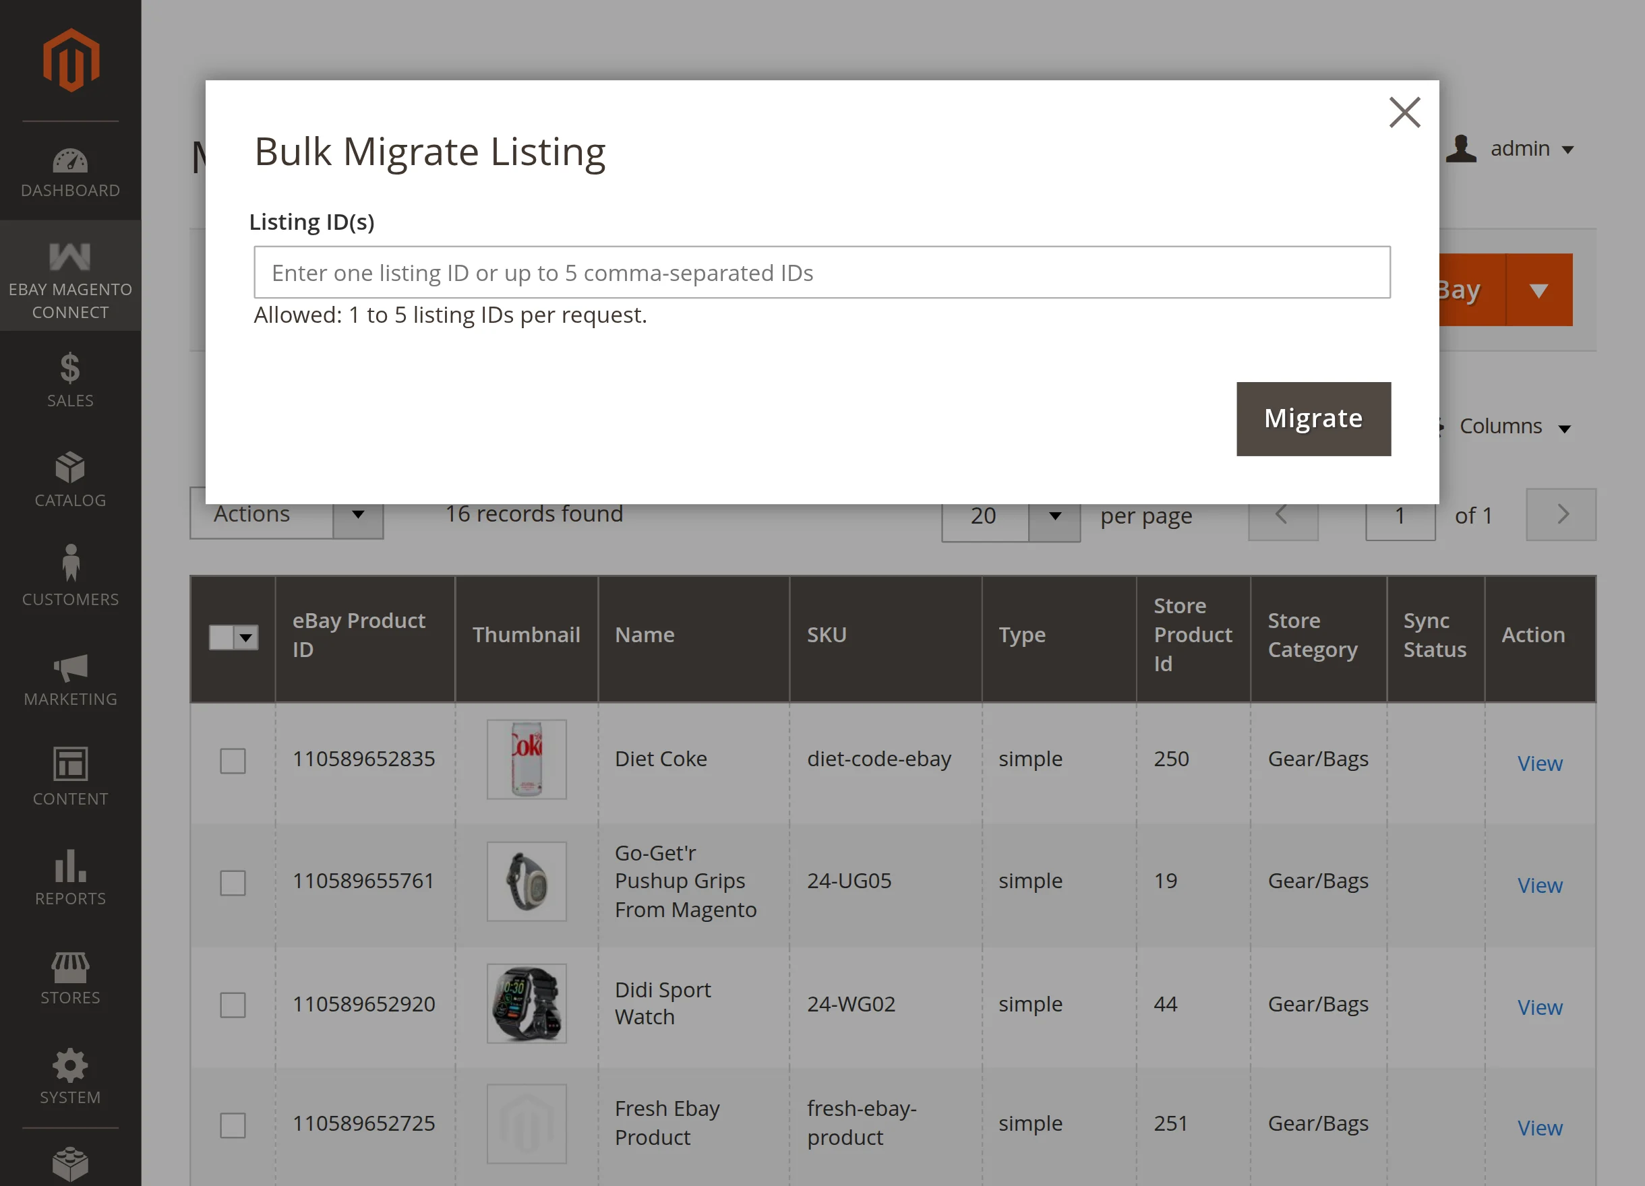Open the Catalog box icon

[70, 468]
